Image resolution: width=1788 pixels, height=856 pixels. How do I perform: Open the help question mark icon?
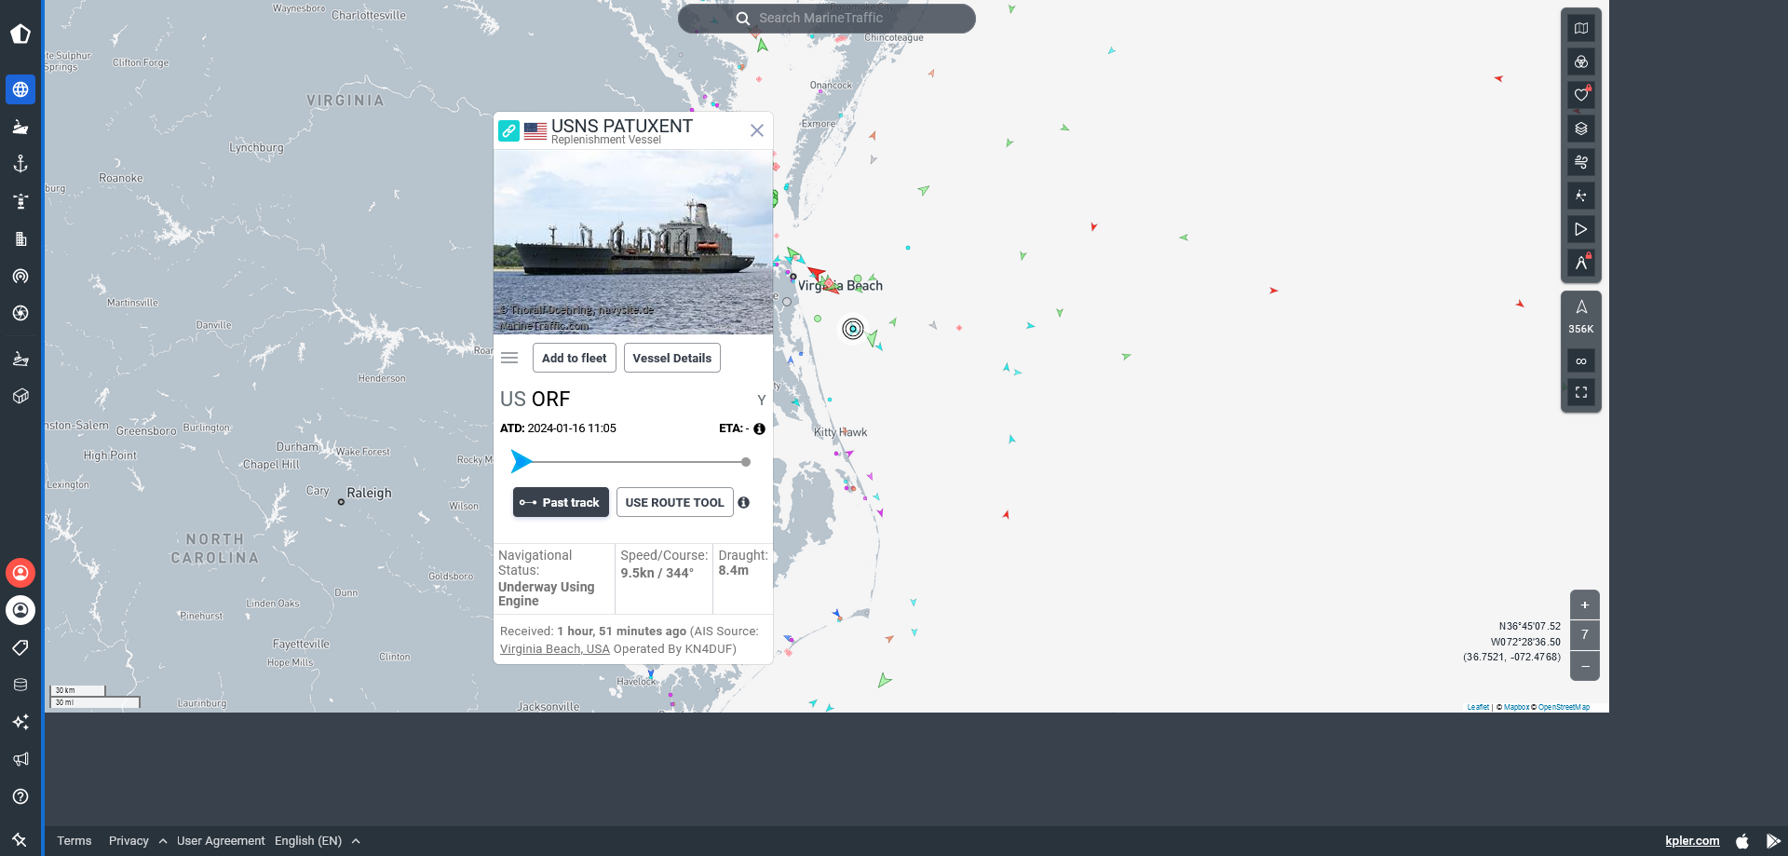(x=20, y=796)
